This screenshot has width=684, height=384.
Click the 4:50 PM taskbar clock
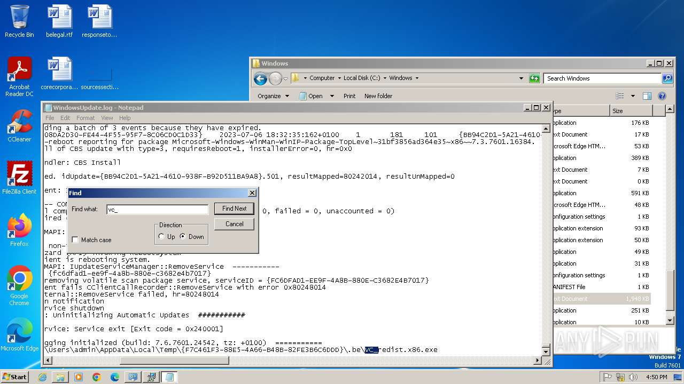(x=656, y=377)
